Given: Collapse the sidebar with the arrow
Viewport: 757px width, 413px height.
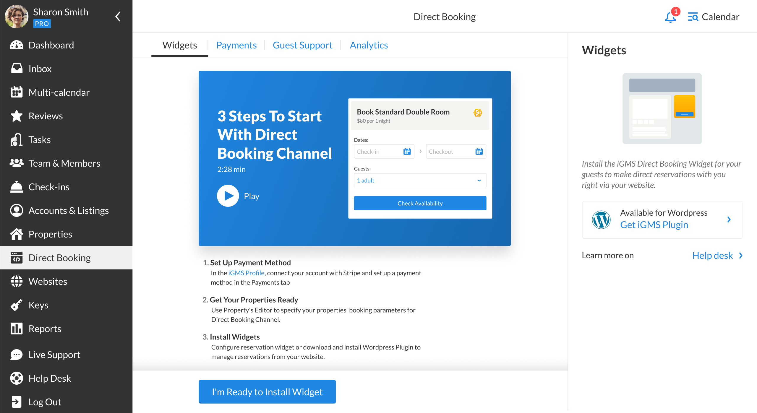Looking at the screenshot, I should 118,17.
